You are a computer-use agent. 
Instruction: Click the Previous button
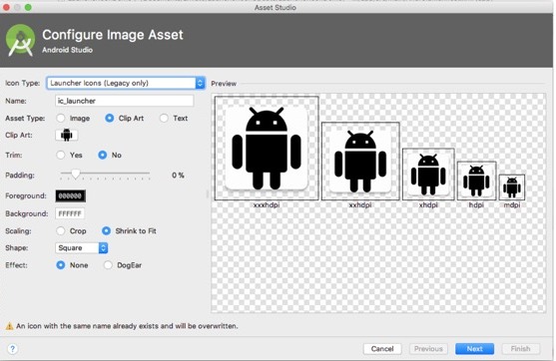[x=428, y=349]
